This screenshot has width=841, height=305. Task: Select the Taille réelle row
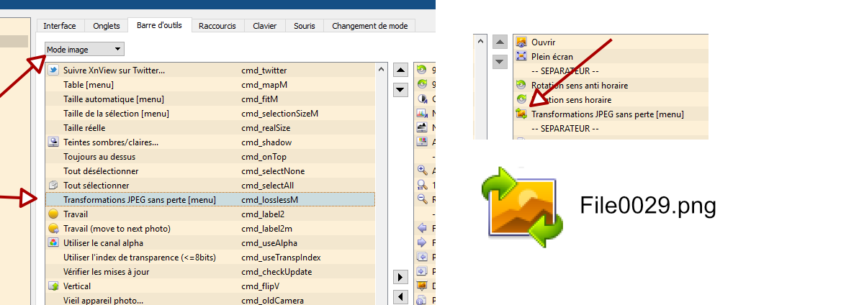coord(210,127)
